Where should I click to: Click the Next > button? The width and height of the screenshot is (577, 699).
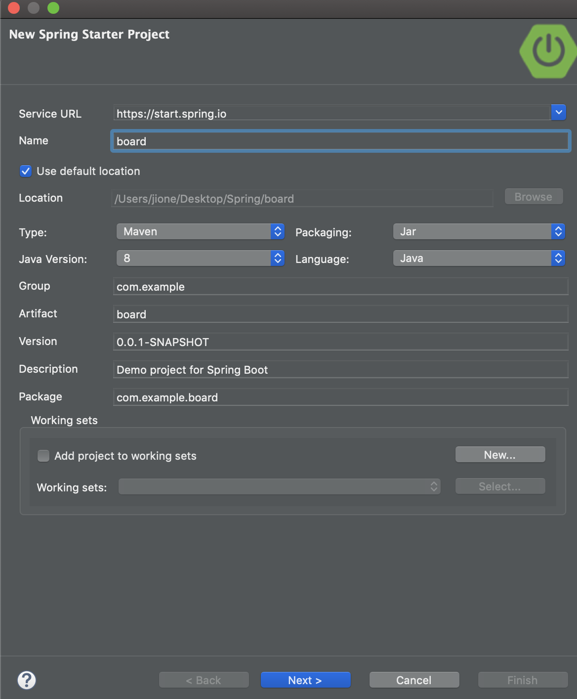point(306,680)
